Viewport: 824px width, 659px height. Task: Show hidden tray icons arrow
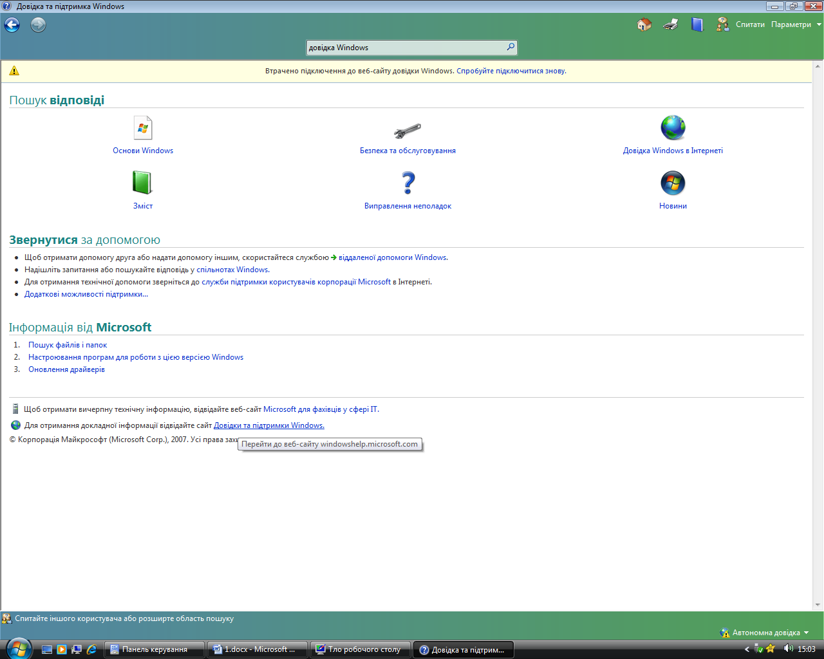(747, 649)
